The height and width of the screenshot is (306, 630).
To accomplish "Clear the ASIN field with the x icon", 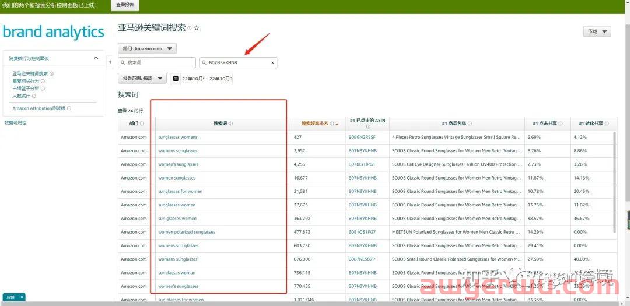I will point(272,62).
